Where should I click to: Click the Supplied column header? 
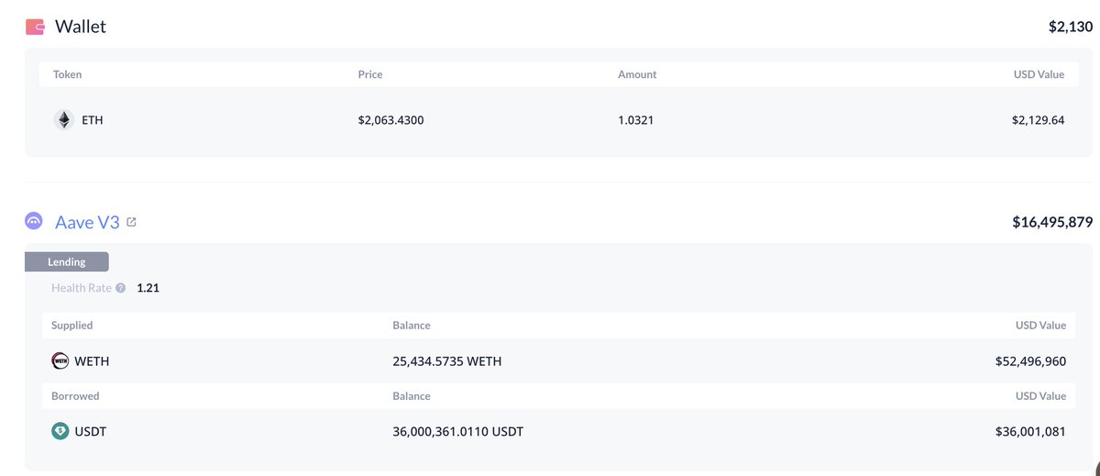click(71, 326)
